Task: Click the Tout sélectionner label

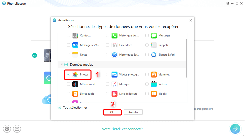Action: [x=75, y=108]
